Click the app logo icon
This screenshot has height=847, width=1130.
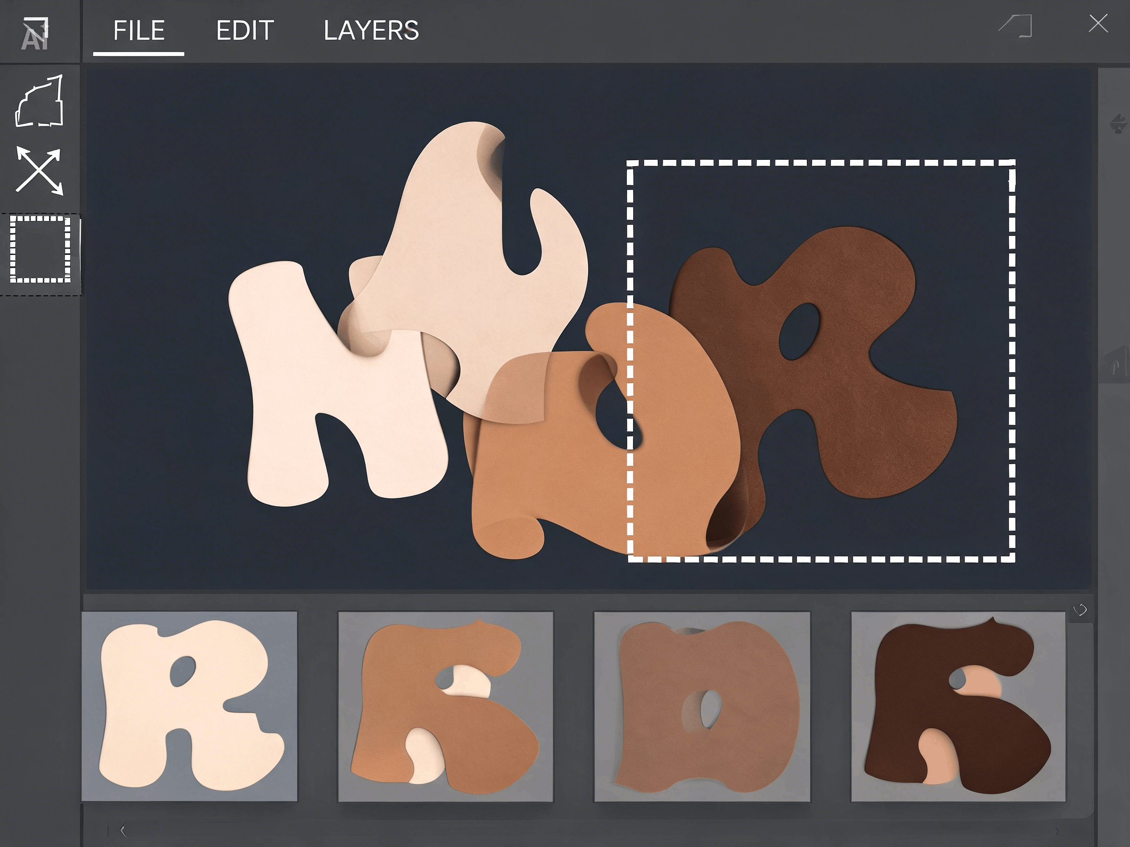[x=35, y=33]
